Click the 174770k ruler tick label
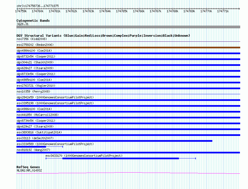 206,11
